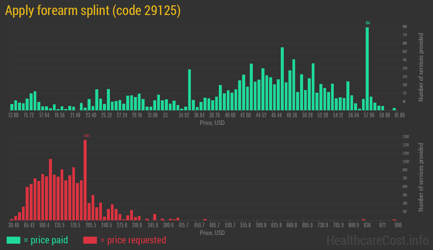This screenshot has height=250, width=433.
Task: Click the small red bar near 836
Action: pos(363,219)
